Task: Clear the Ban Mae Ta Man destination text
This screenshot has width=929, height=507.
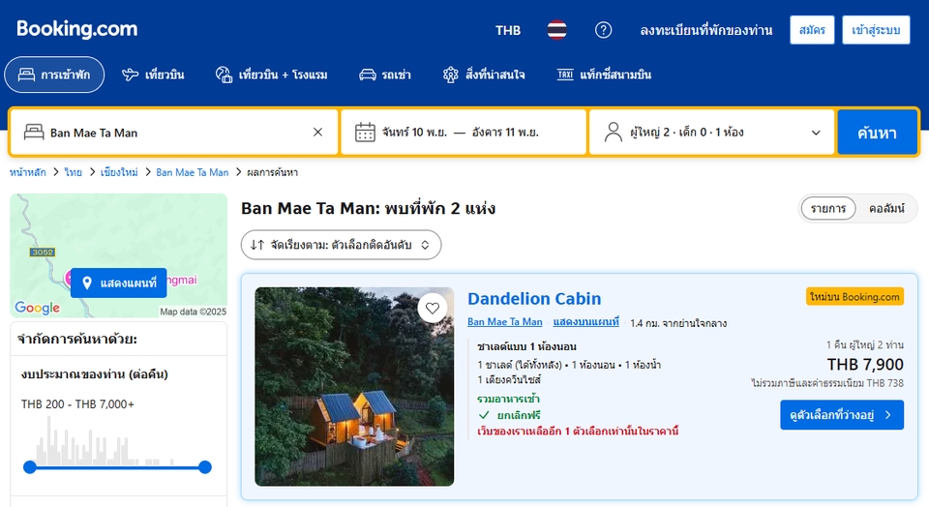Action: pyautogui.click(x=317, y=133)
